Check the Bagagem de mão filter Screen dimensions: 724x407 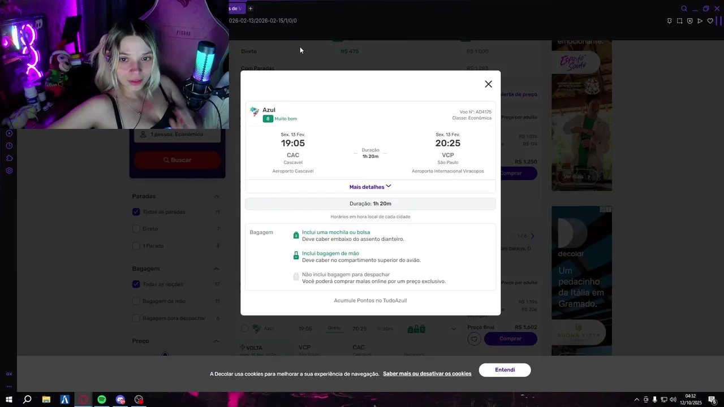pos(136,301)
